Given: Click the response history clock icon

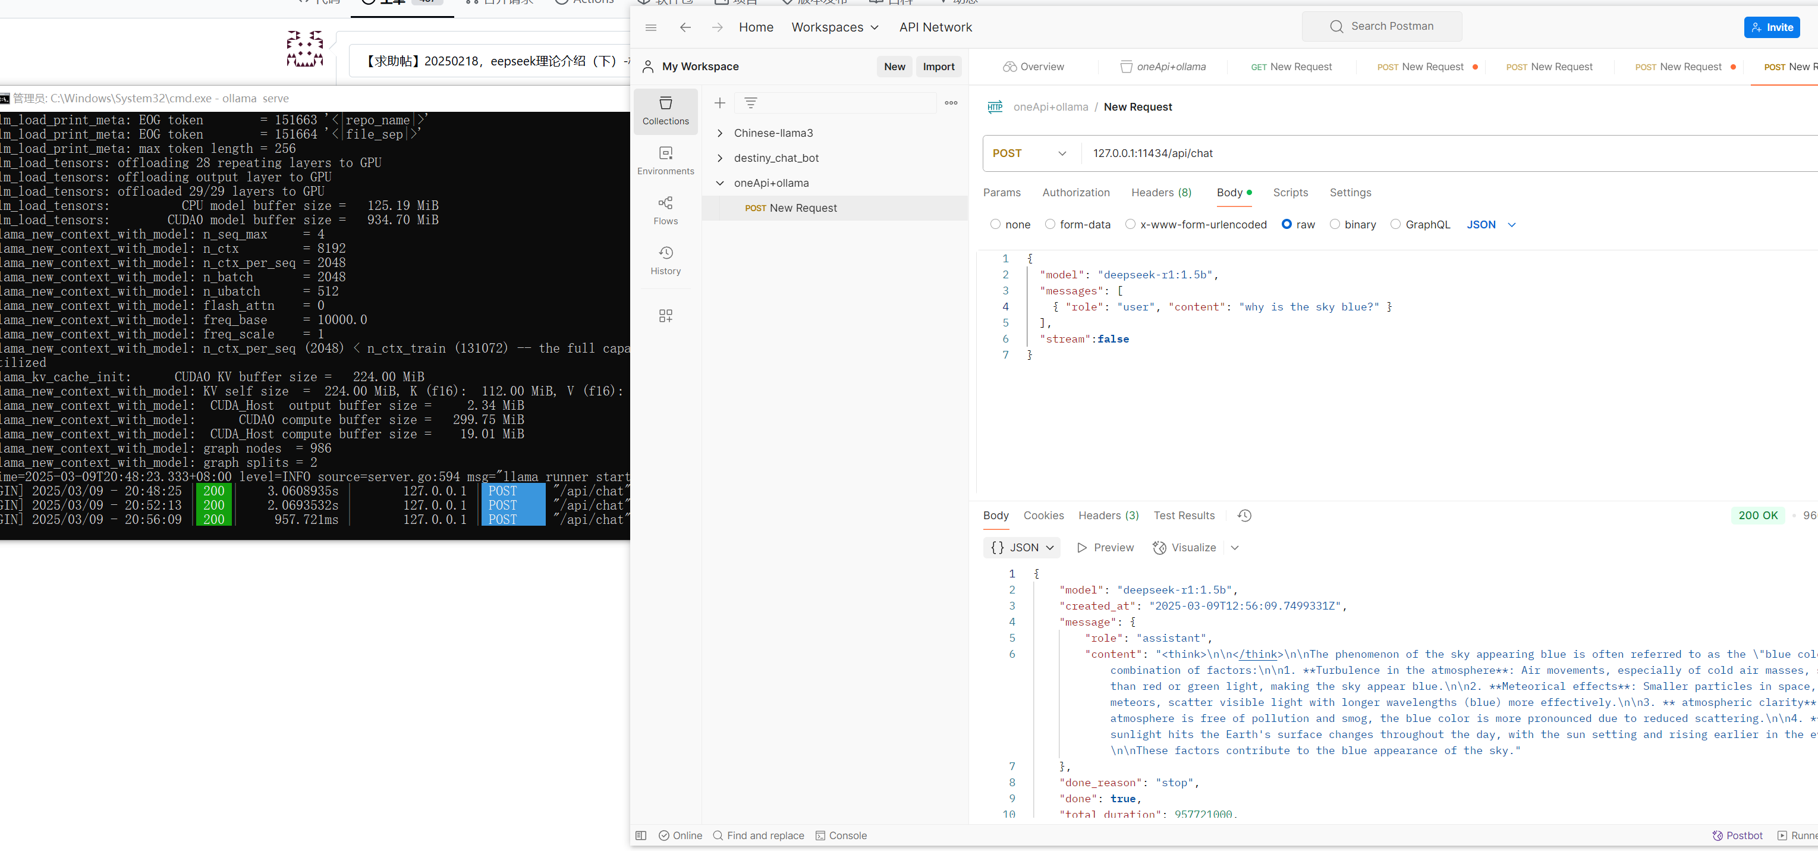Looking at the screenshot, I should [1244, 516].
